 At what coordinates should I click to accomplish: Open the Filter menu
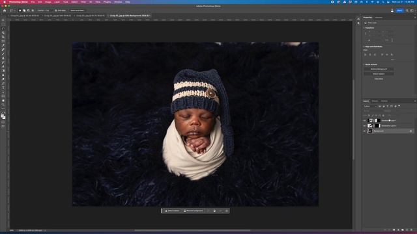(83, 2)
